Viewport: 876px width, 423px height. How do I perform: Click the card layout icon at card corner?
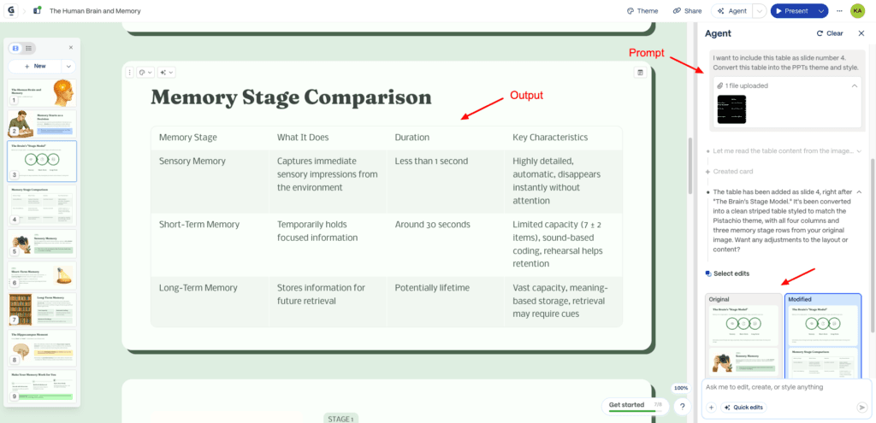click(x=640, y=72)
